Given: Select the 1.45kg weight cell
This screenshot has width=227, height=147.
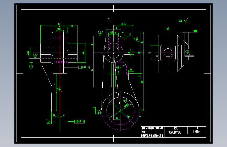Looking at the screenshot, I should coord(196,132).
